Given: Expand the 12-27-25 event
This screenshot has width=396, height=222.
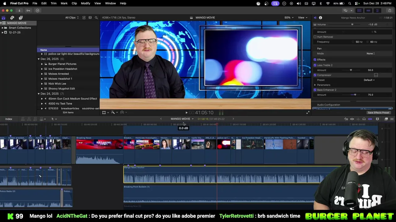Looking at the screenshot, I should pyautogui.click(x=2, y=32).
